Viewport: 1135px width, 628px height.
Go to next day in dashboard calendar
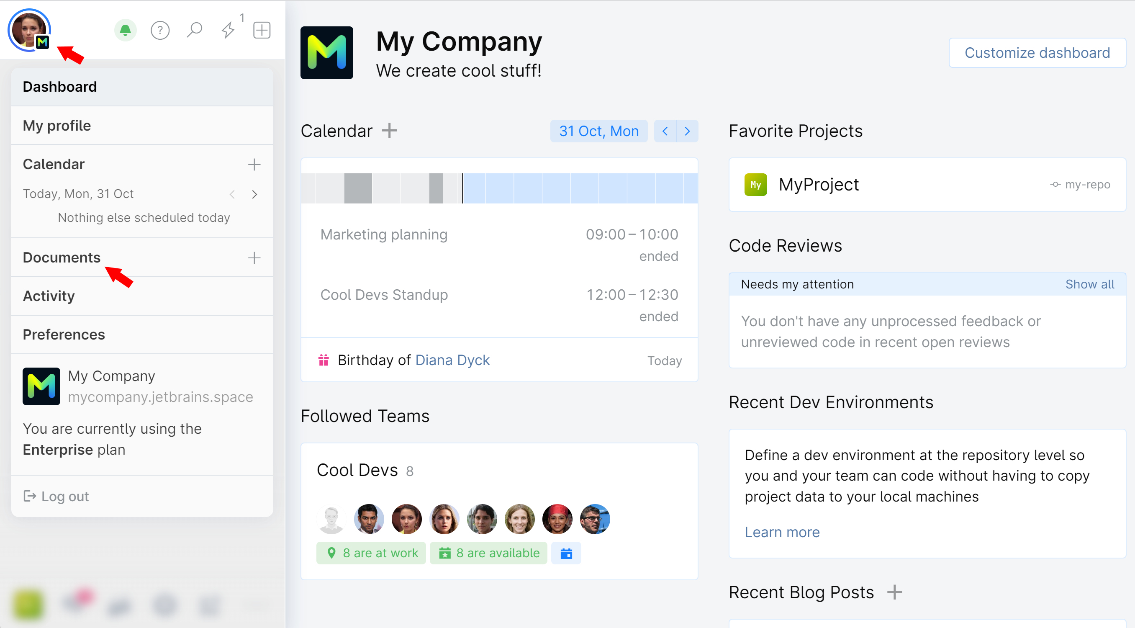(687, 131)
